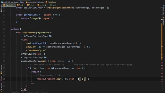
Task: Click 'totalPages' argument on the first line
Action: pyautogui.click(x=98, y=8)
